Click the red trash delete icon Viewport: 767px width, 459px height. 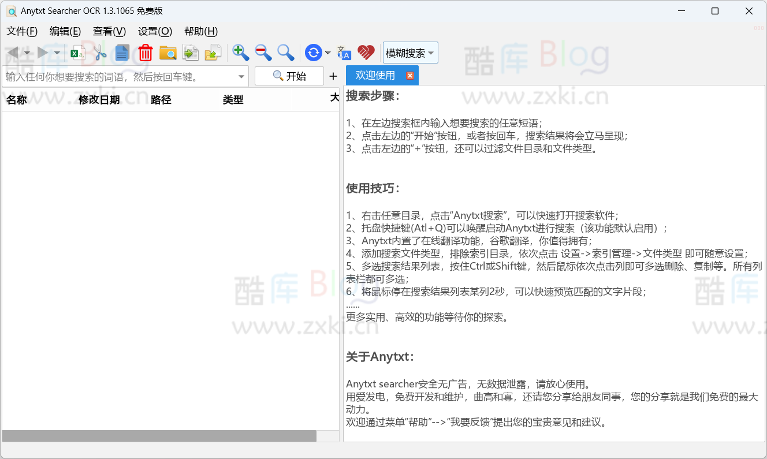click(145, 53)
